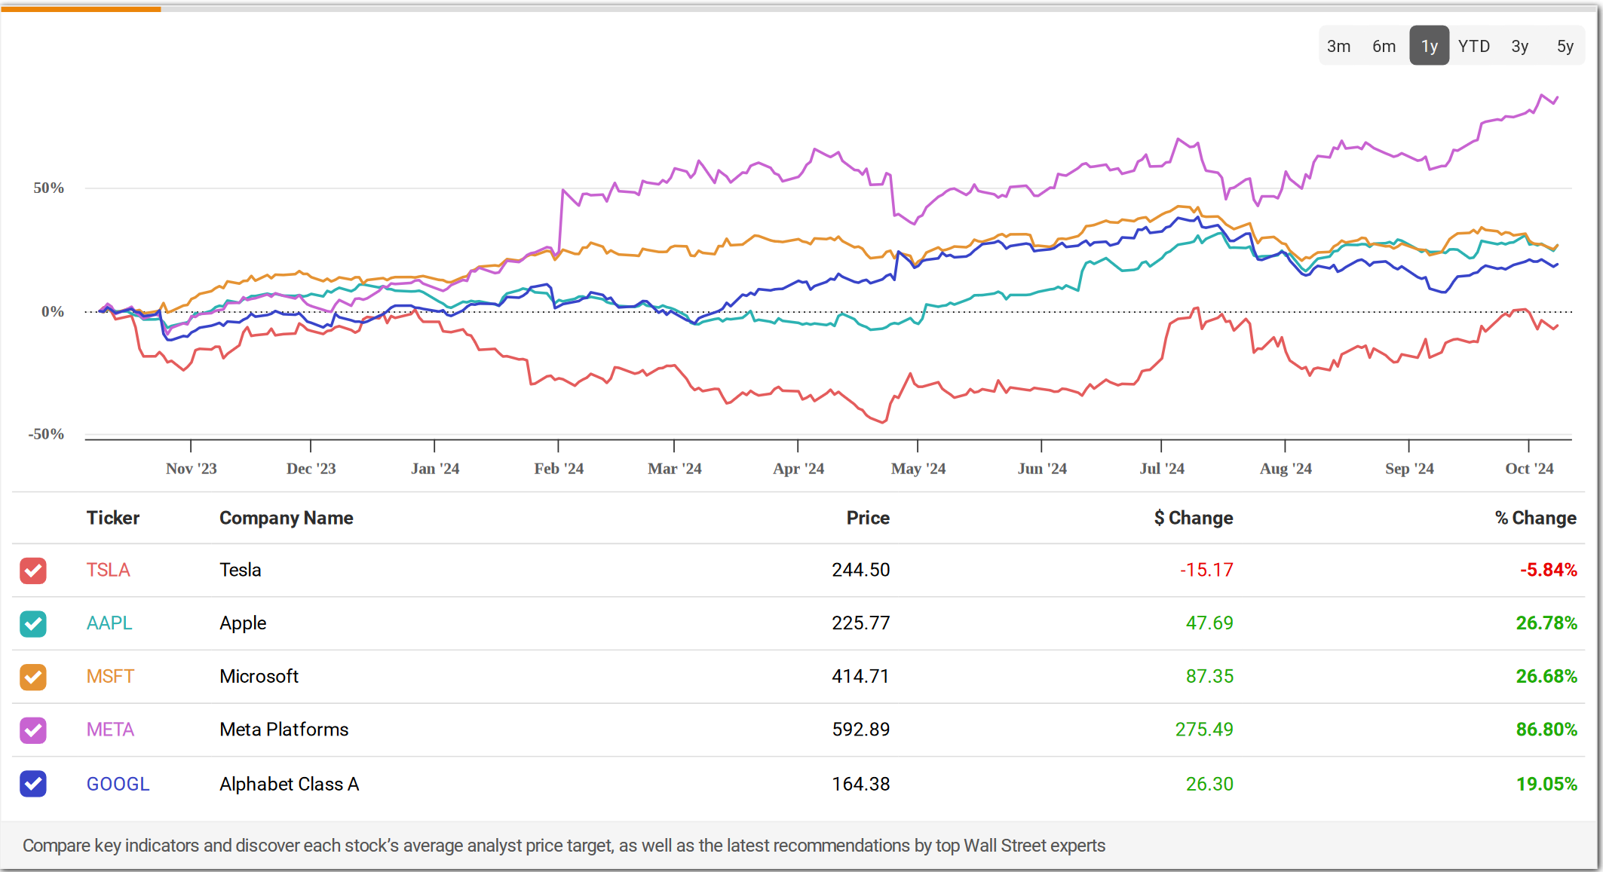
Task: Select the 6m time range
Action: tap(1384, 46)
